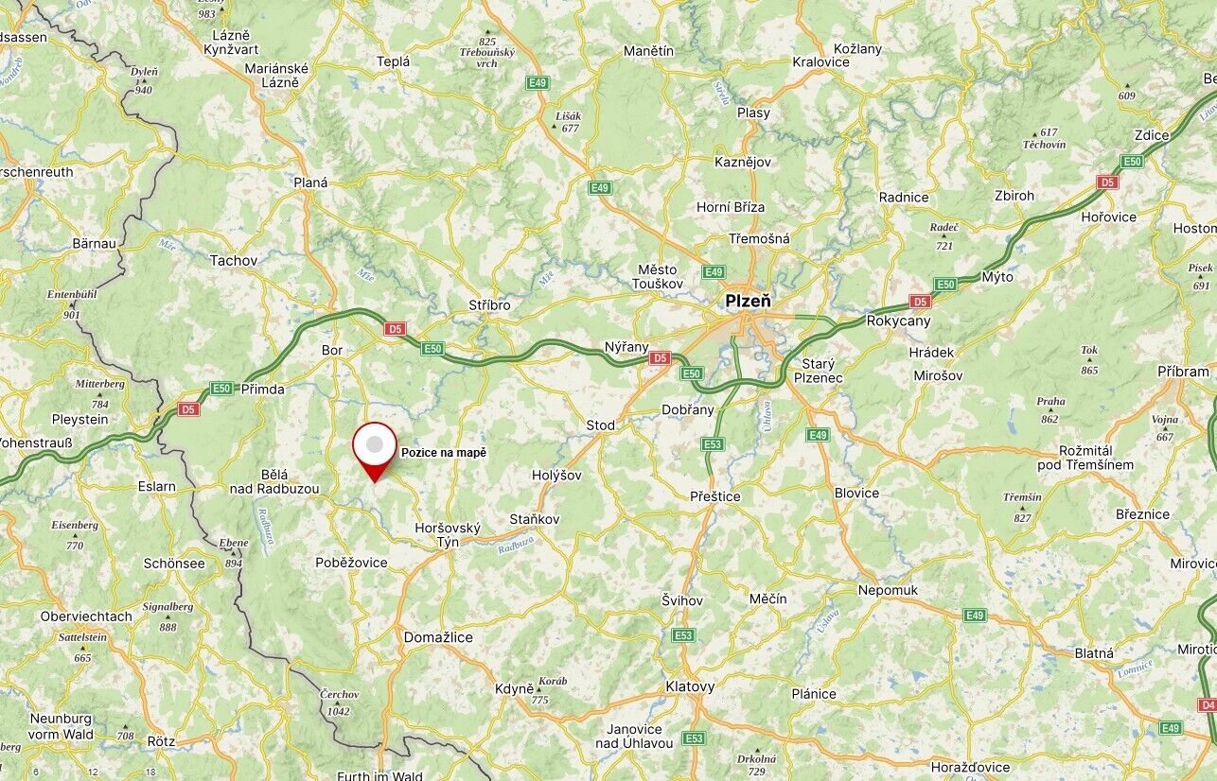Click the E53 road shield near Přeštice
The width and height of the screenshot is (1217, 781).
point(713,444)
